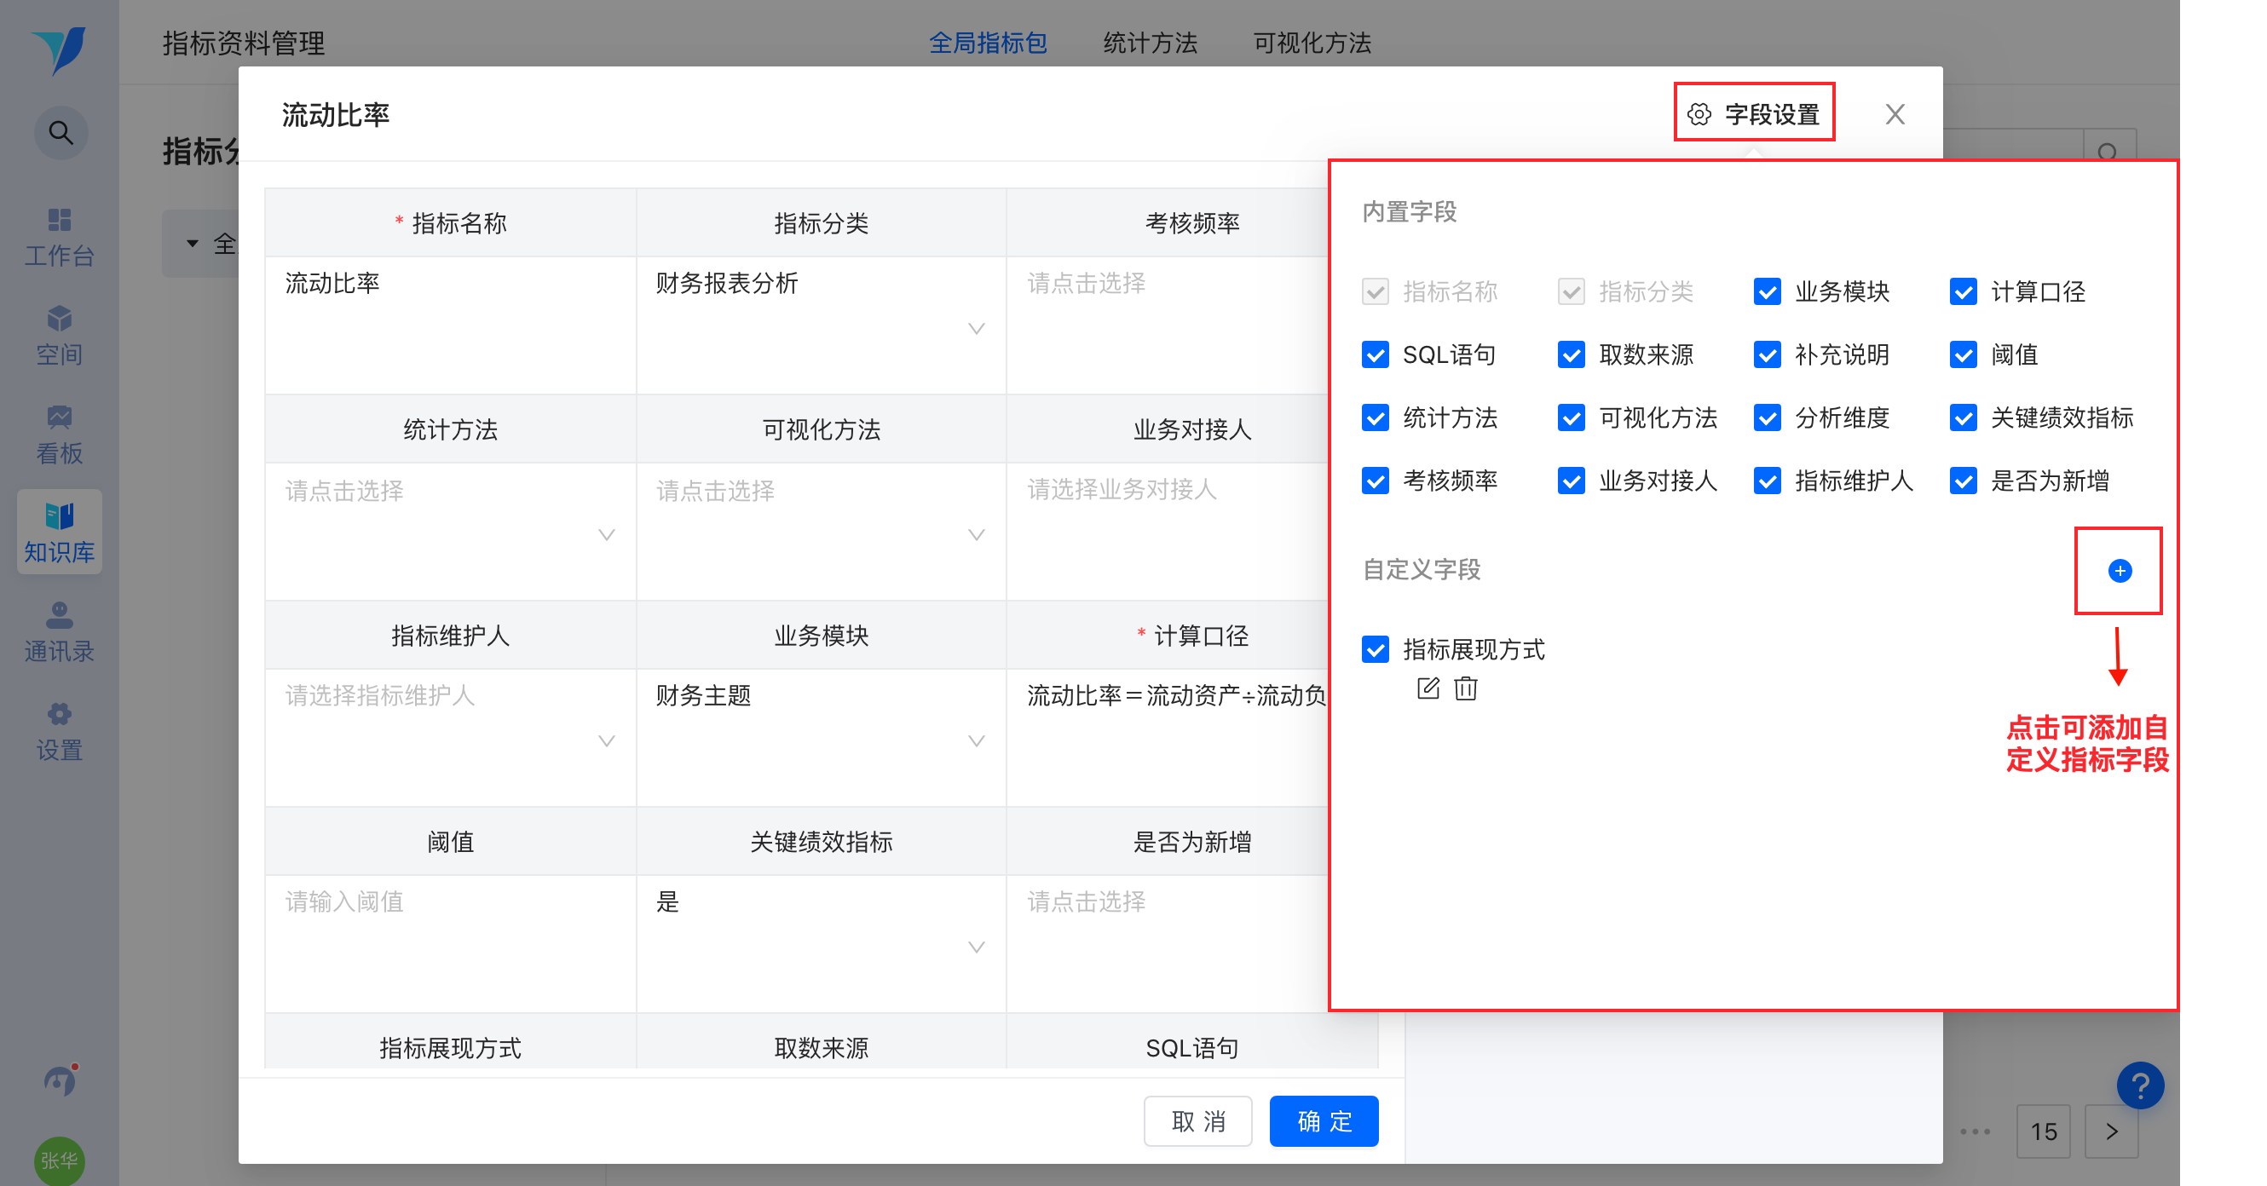Uncheck the 指标展现方式 custom field checkbox
This screenshot has width=2267, height=1186.
pyautogui.click(x=1375, y=649)
